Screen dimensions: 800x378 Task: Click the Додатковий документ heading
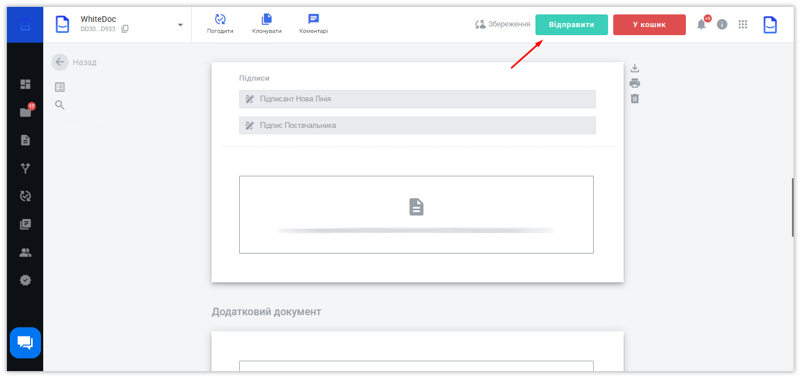pos(266,312)
